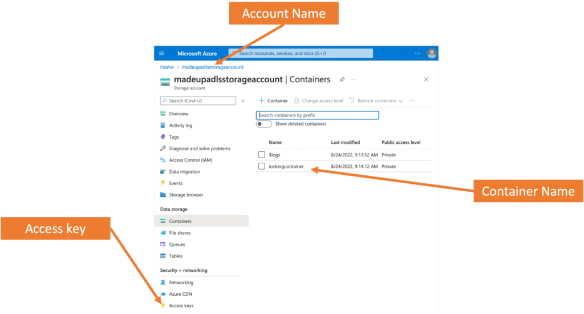Viewport: 584px width, 314px height.
Task: Open Data migration menu item
Action: 184,171
